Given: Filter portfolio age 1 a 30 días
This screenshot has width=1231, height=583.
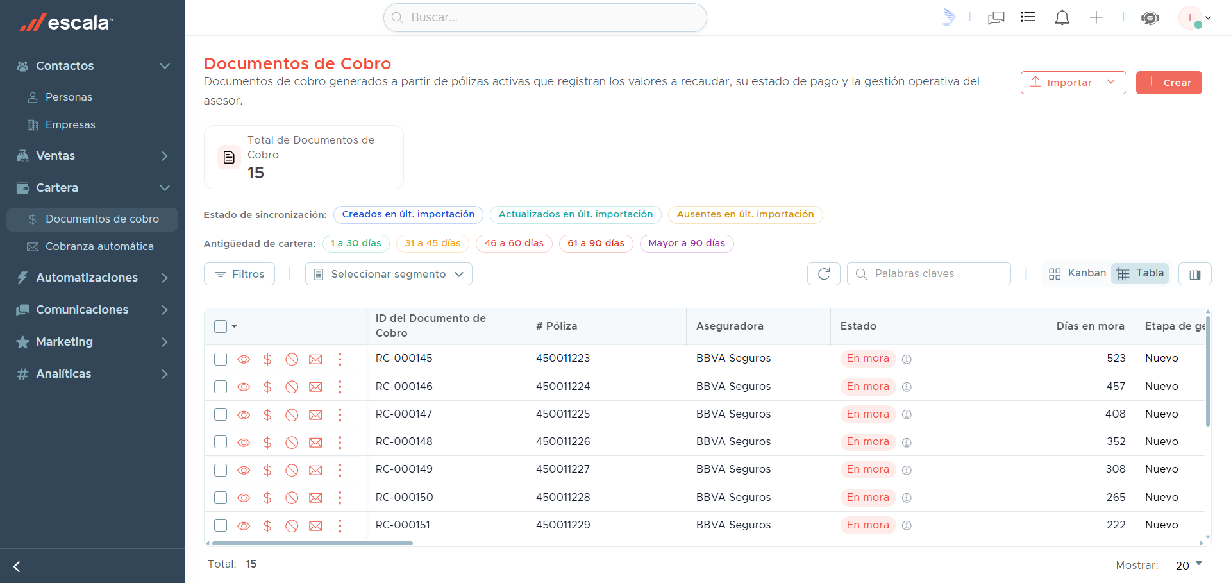Looking at the screenshot, I should pyautogui.click(x=356, y=243).
